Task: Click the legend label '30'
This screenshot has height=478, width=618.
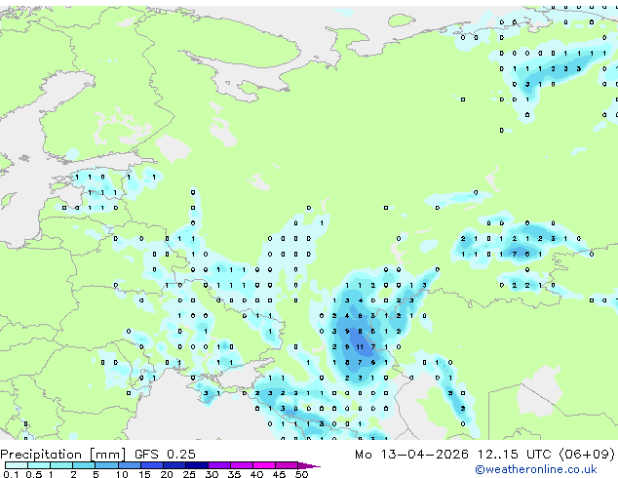Action: [212, 474]
